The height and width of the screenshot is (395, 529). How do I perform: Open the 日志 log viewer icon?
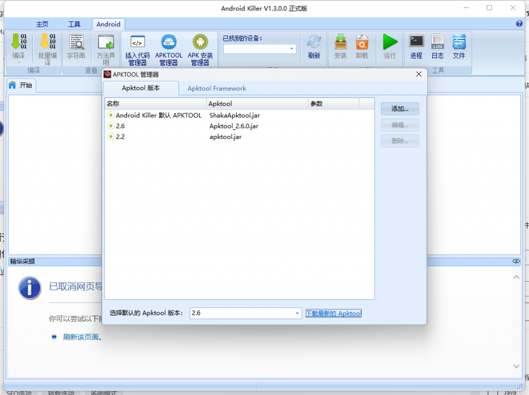point(438,47)
